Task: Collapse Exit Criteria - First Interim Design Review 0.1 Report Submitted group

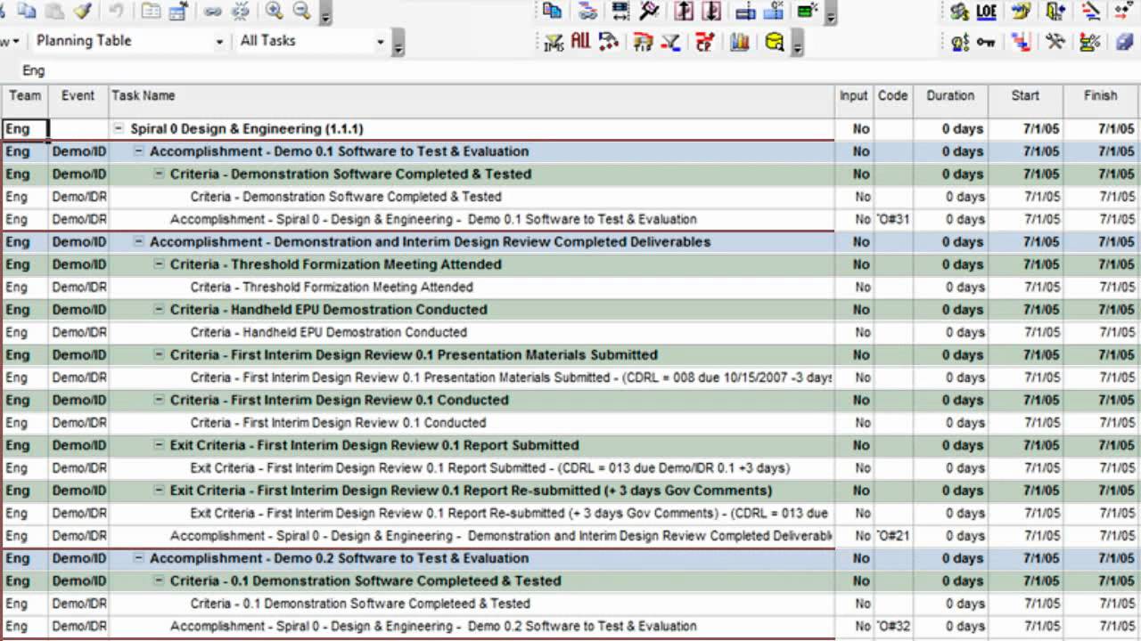Action: (x=159, y=445)
